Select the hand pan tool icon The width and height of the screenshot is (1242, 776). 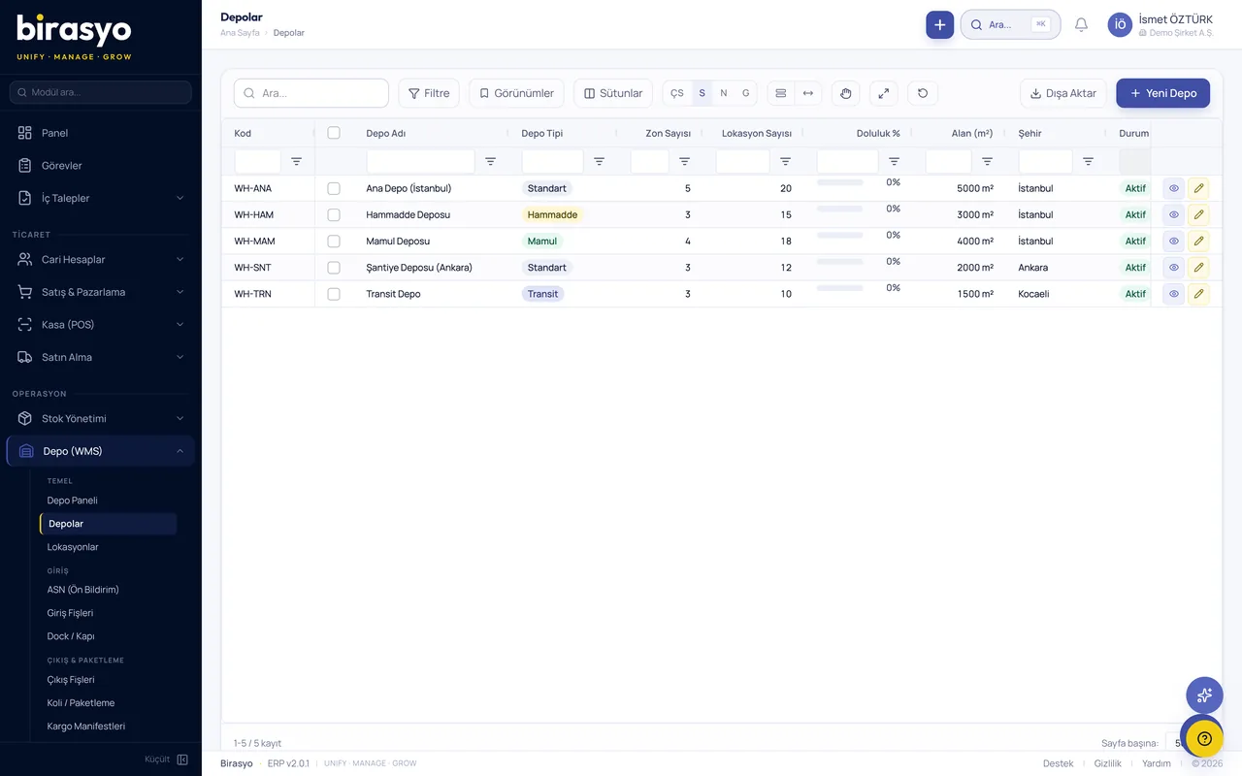845,93
